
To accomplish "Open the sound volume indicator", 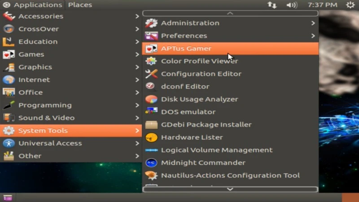I will 292,5.
